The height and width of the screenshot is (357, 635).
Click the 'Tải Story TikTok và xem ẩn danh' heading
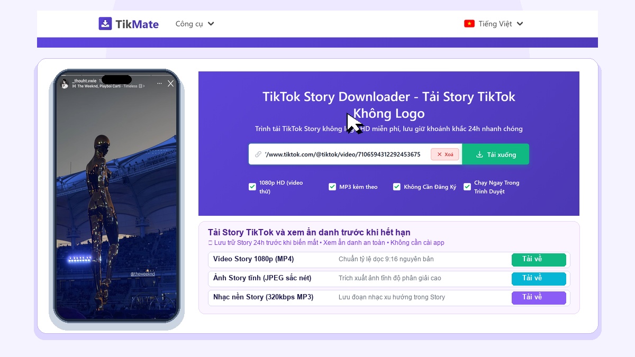tap(309, 233)
